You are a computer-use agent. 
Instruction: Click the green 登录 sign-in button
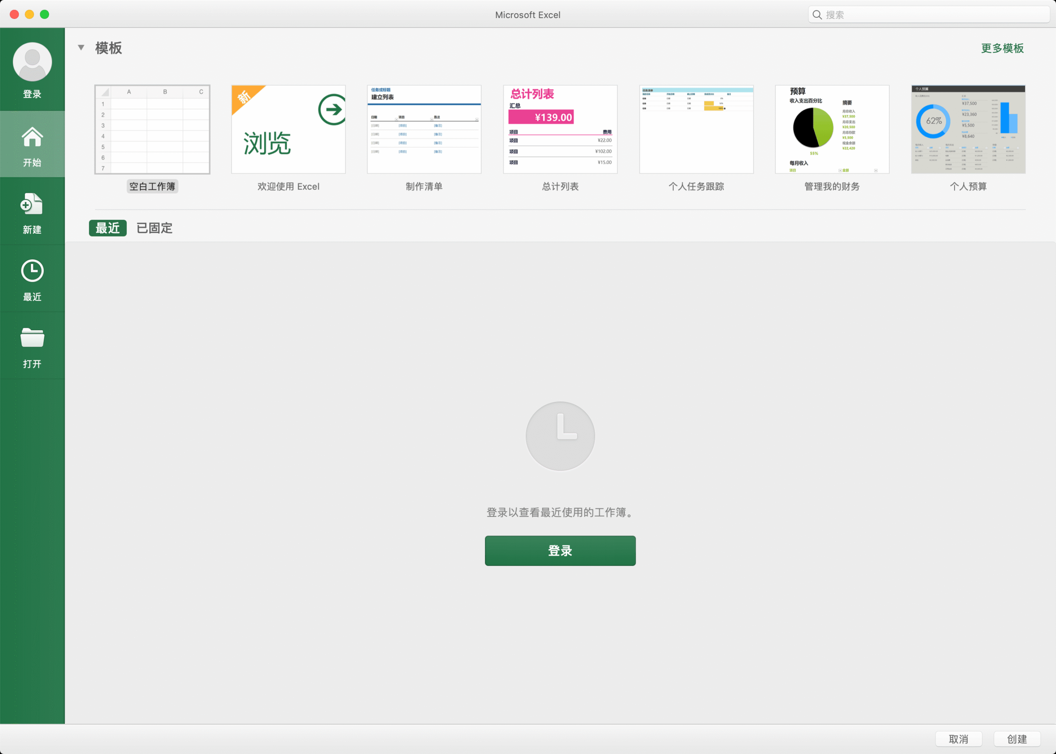click(560, 551)
